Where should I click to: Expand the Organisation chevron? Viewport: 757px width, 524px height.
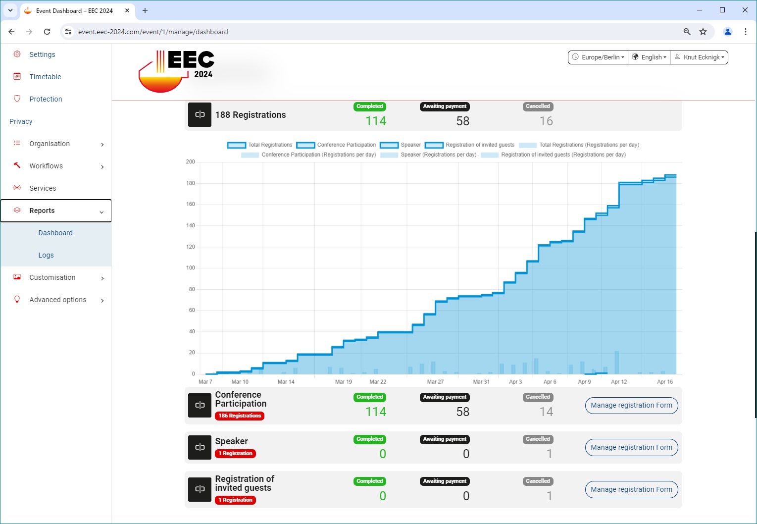[102, 145]
